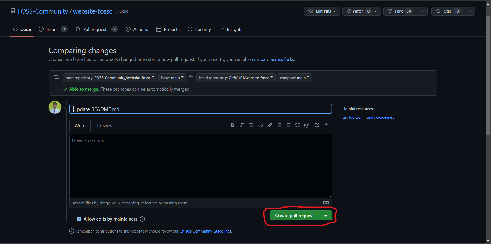491x244 pixels.
Task: Click compare across forks link
Action: pos(273,59)
